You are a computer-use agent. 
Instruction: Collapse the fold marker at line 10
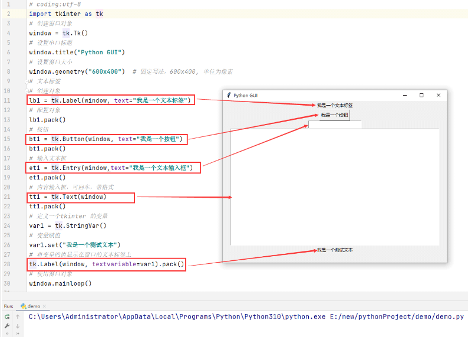tap(27, 91)
